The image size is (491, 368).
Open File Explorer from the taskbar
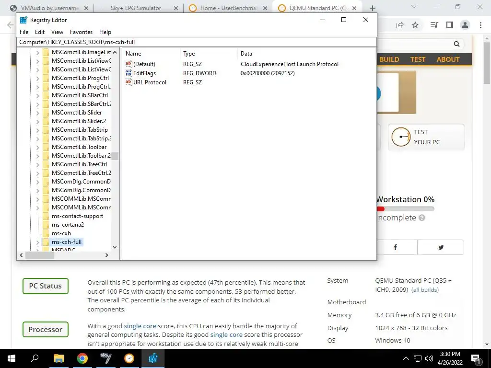(58, 358)
